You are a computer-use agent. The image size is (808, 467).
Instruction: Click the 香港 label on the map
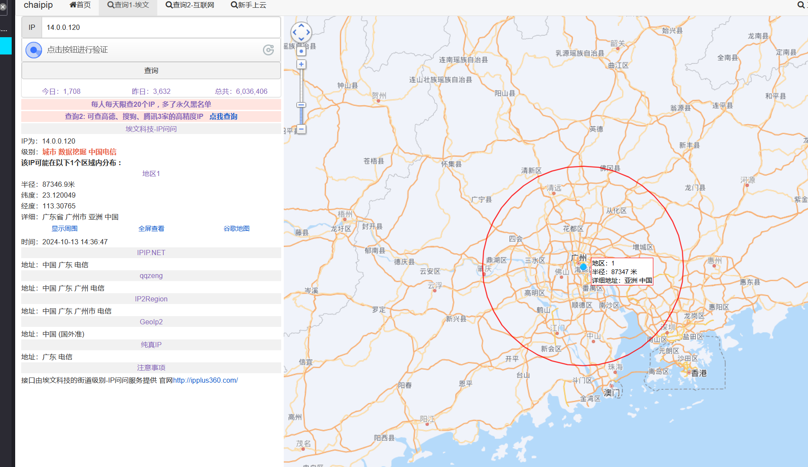699,373
